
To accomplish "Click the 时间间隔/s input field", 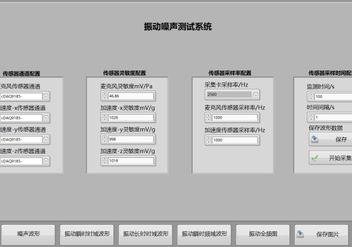I will click(333, 117).
